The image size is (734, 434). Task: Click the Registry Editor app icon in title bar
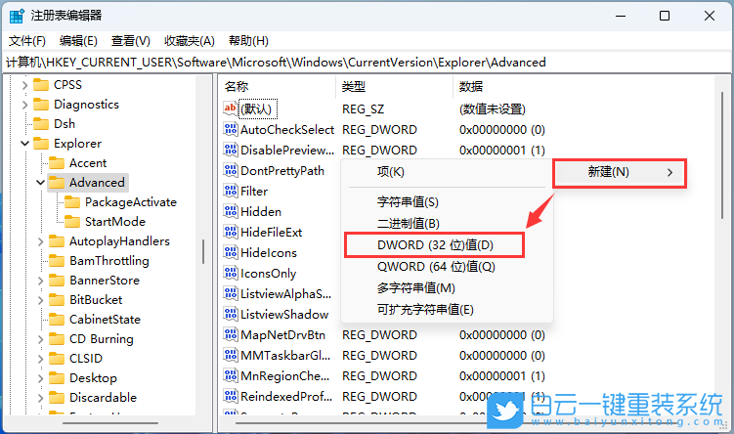(17, 16)
